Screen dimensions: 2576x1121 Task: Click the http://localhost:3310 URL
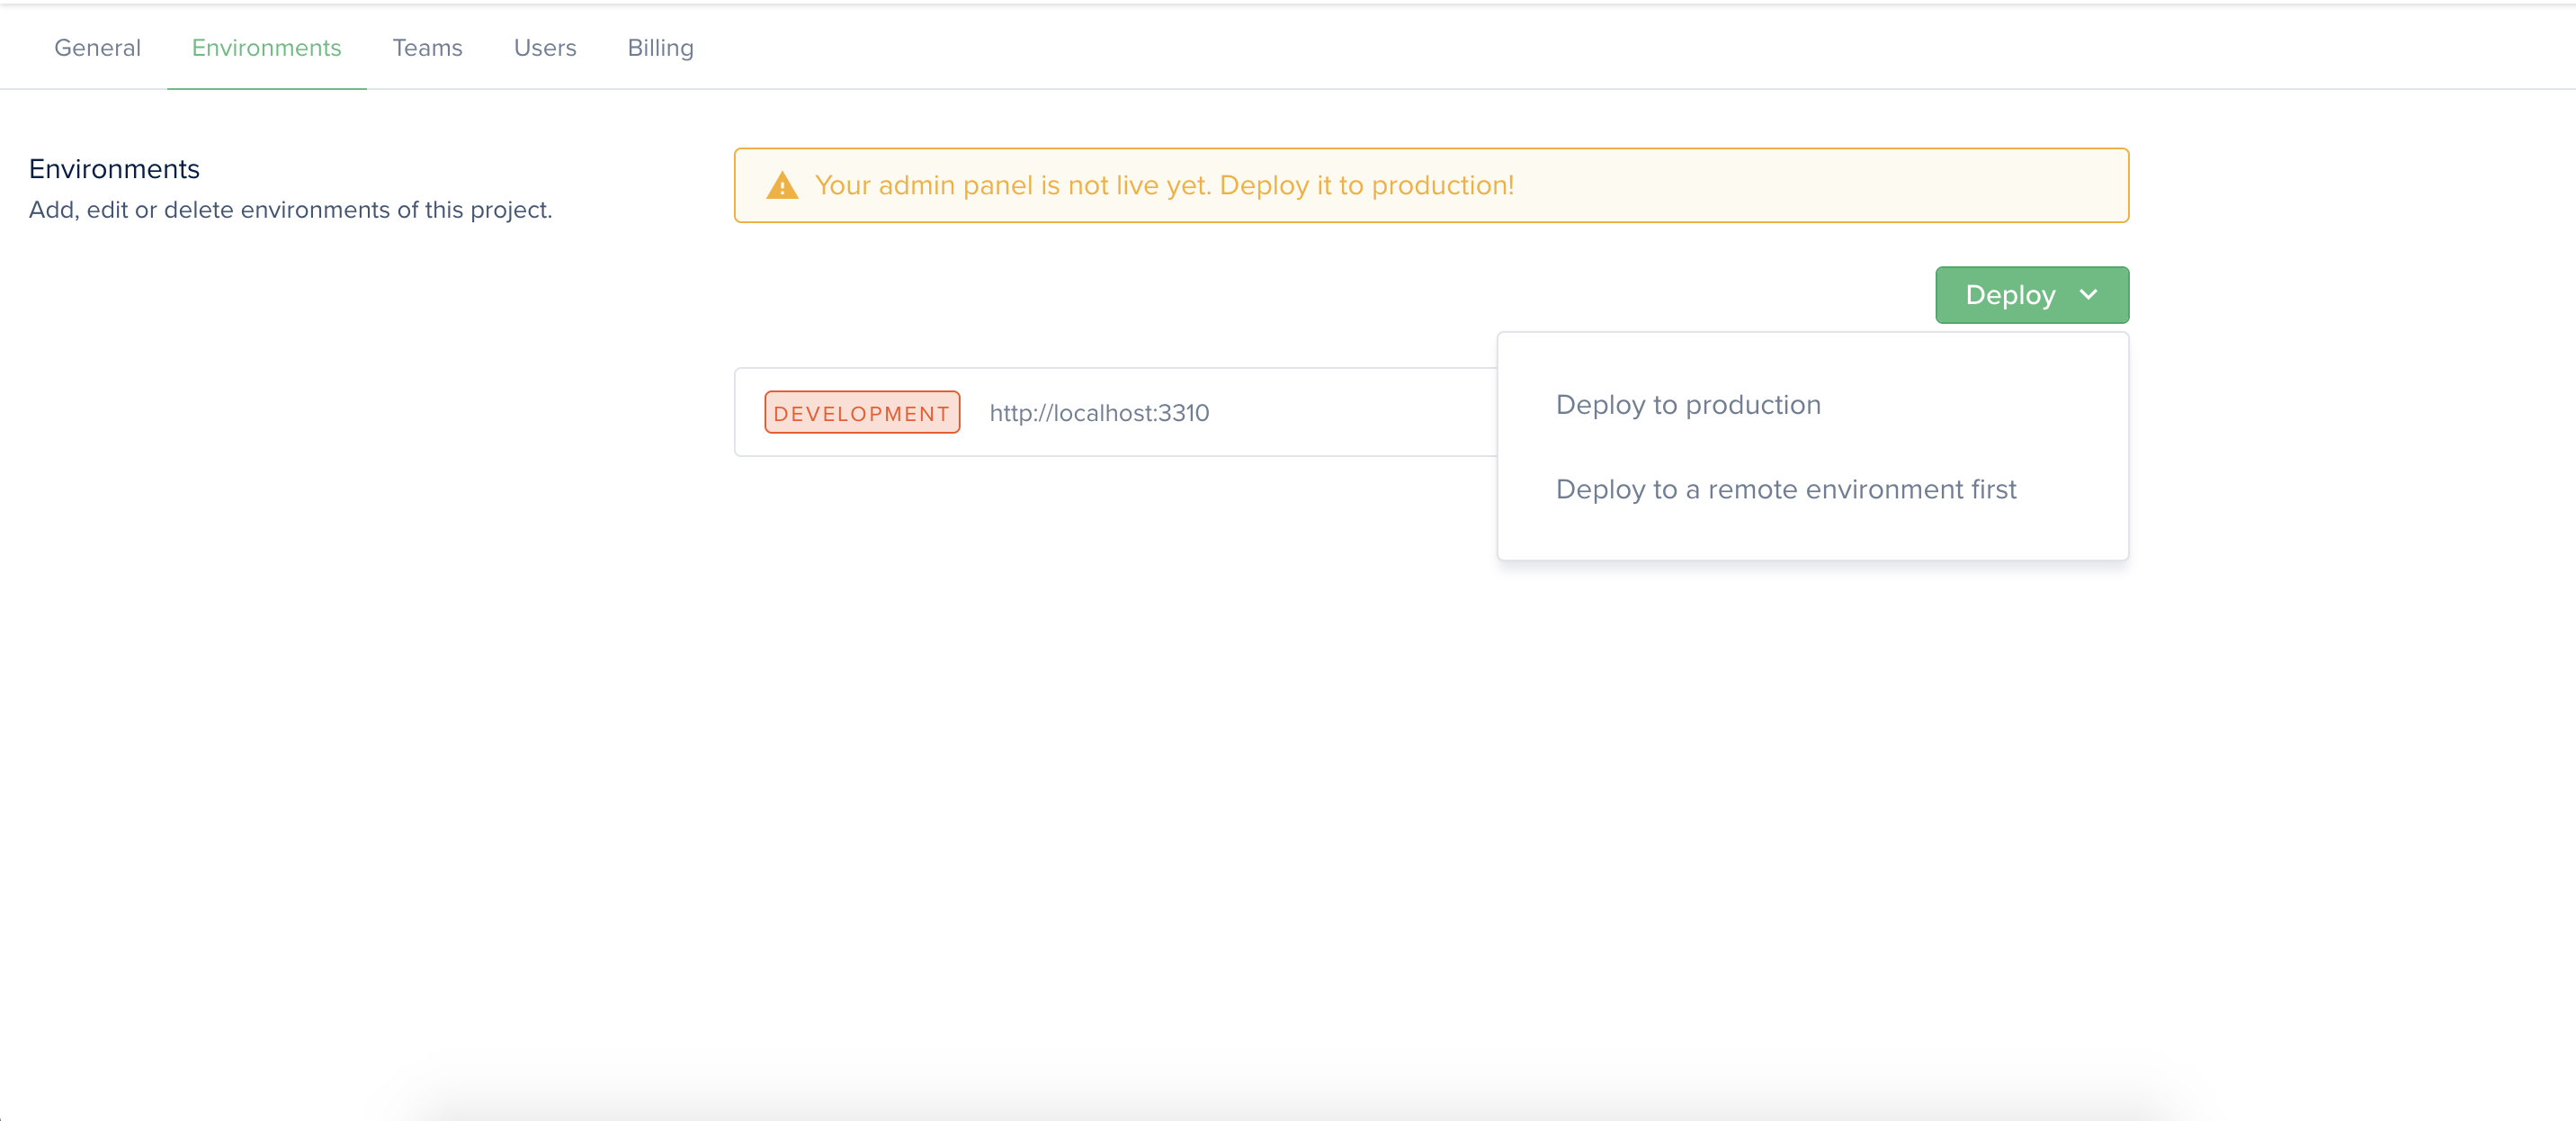pos(1099,413)
